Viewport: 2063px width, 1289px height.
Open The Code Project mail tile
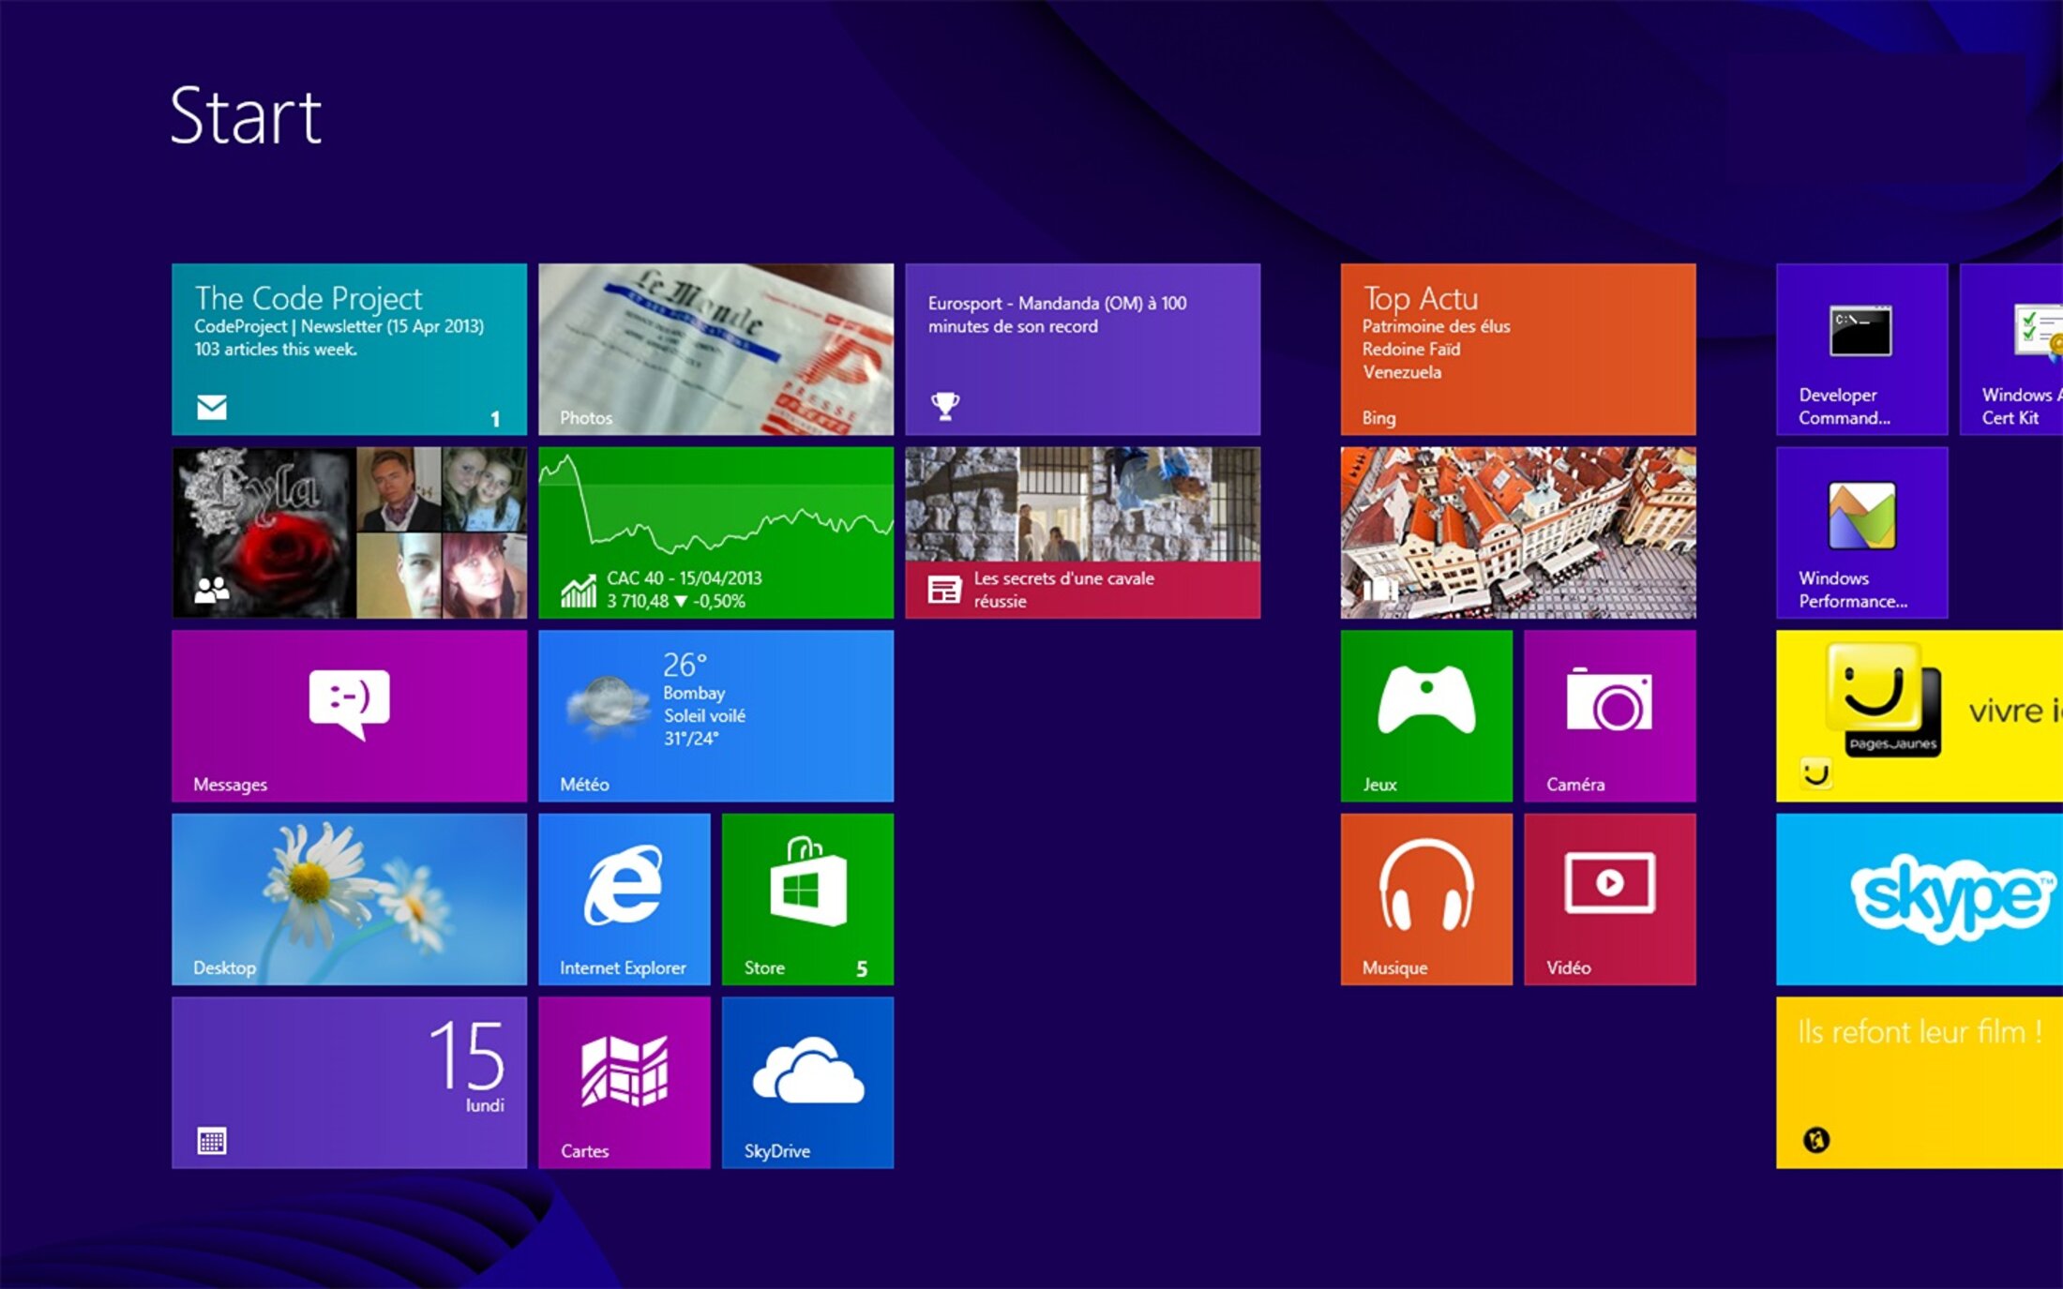pyautogui.click(x=349, y=349)
